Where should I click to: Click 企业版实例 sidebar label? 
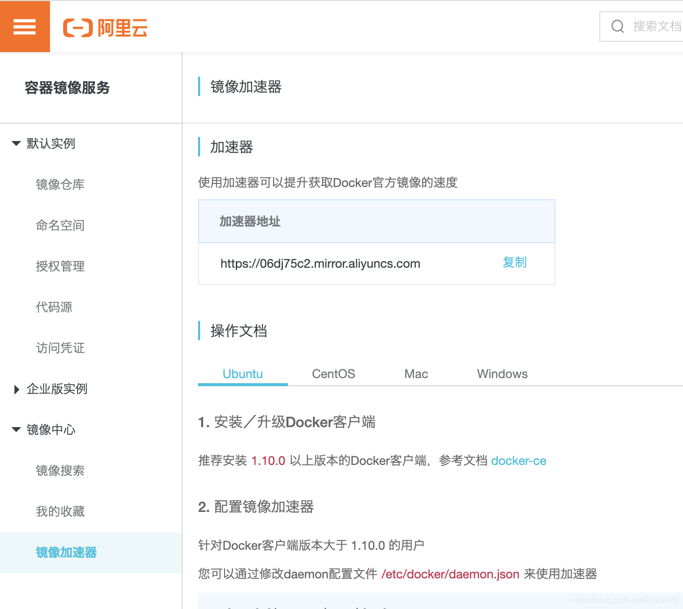coord(57,389)
